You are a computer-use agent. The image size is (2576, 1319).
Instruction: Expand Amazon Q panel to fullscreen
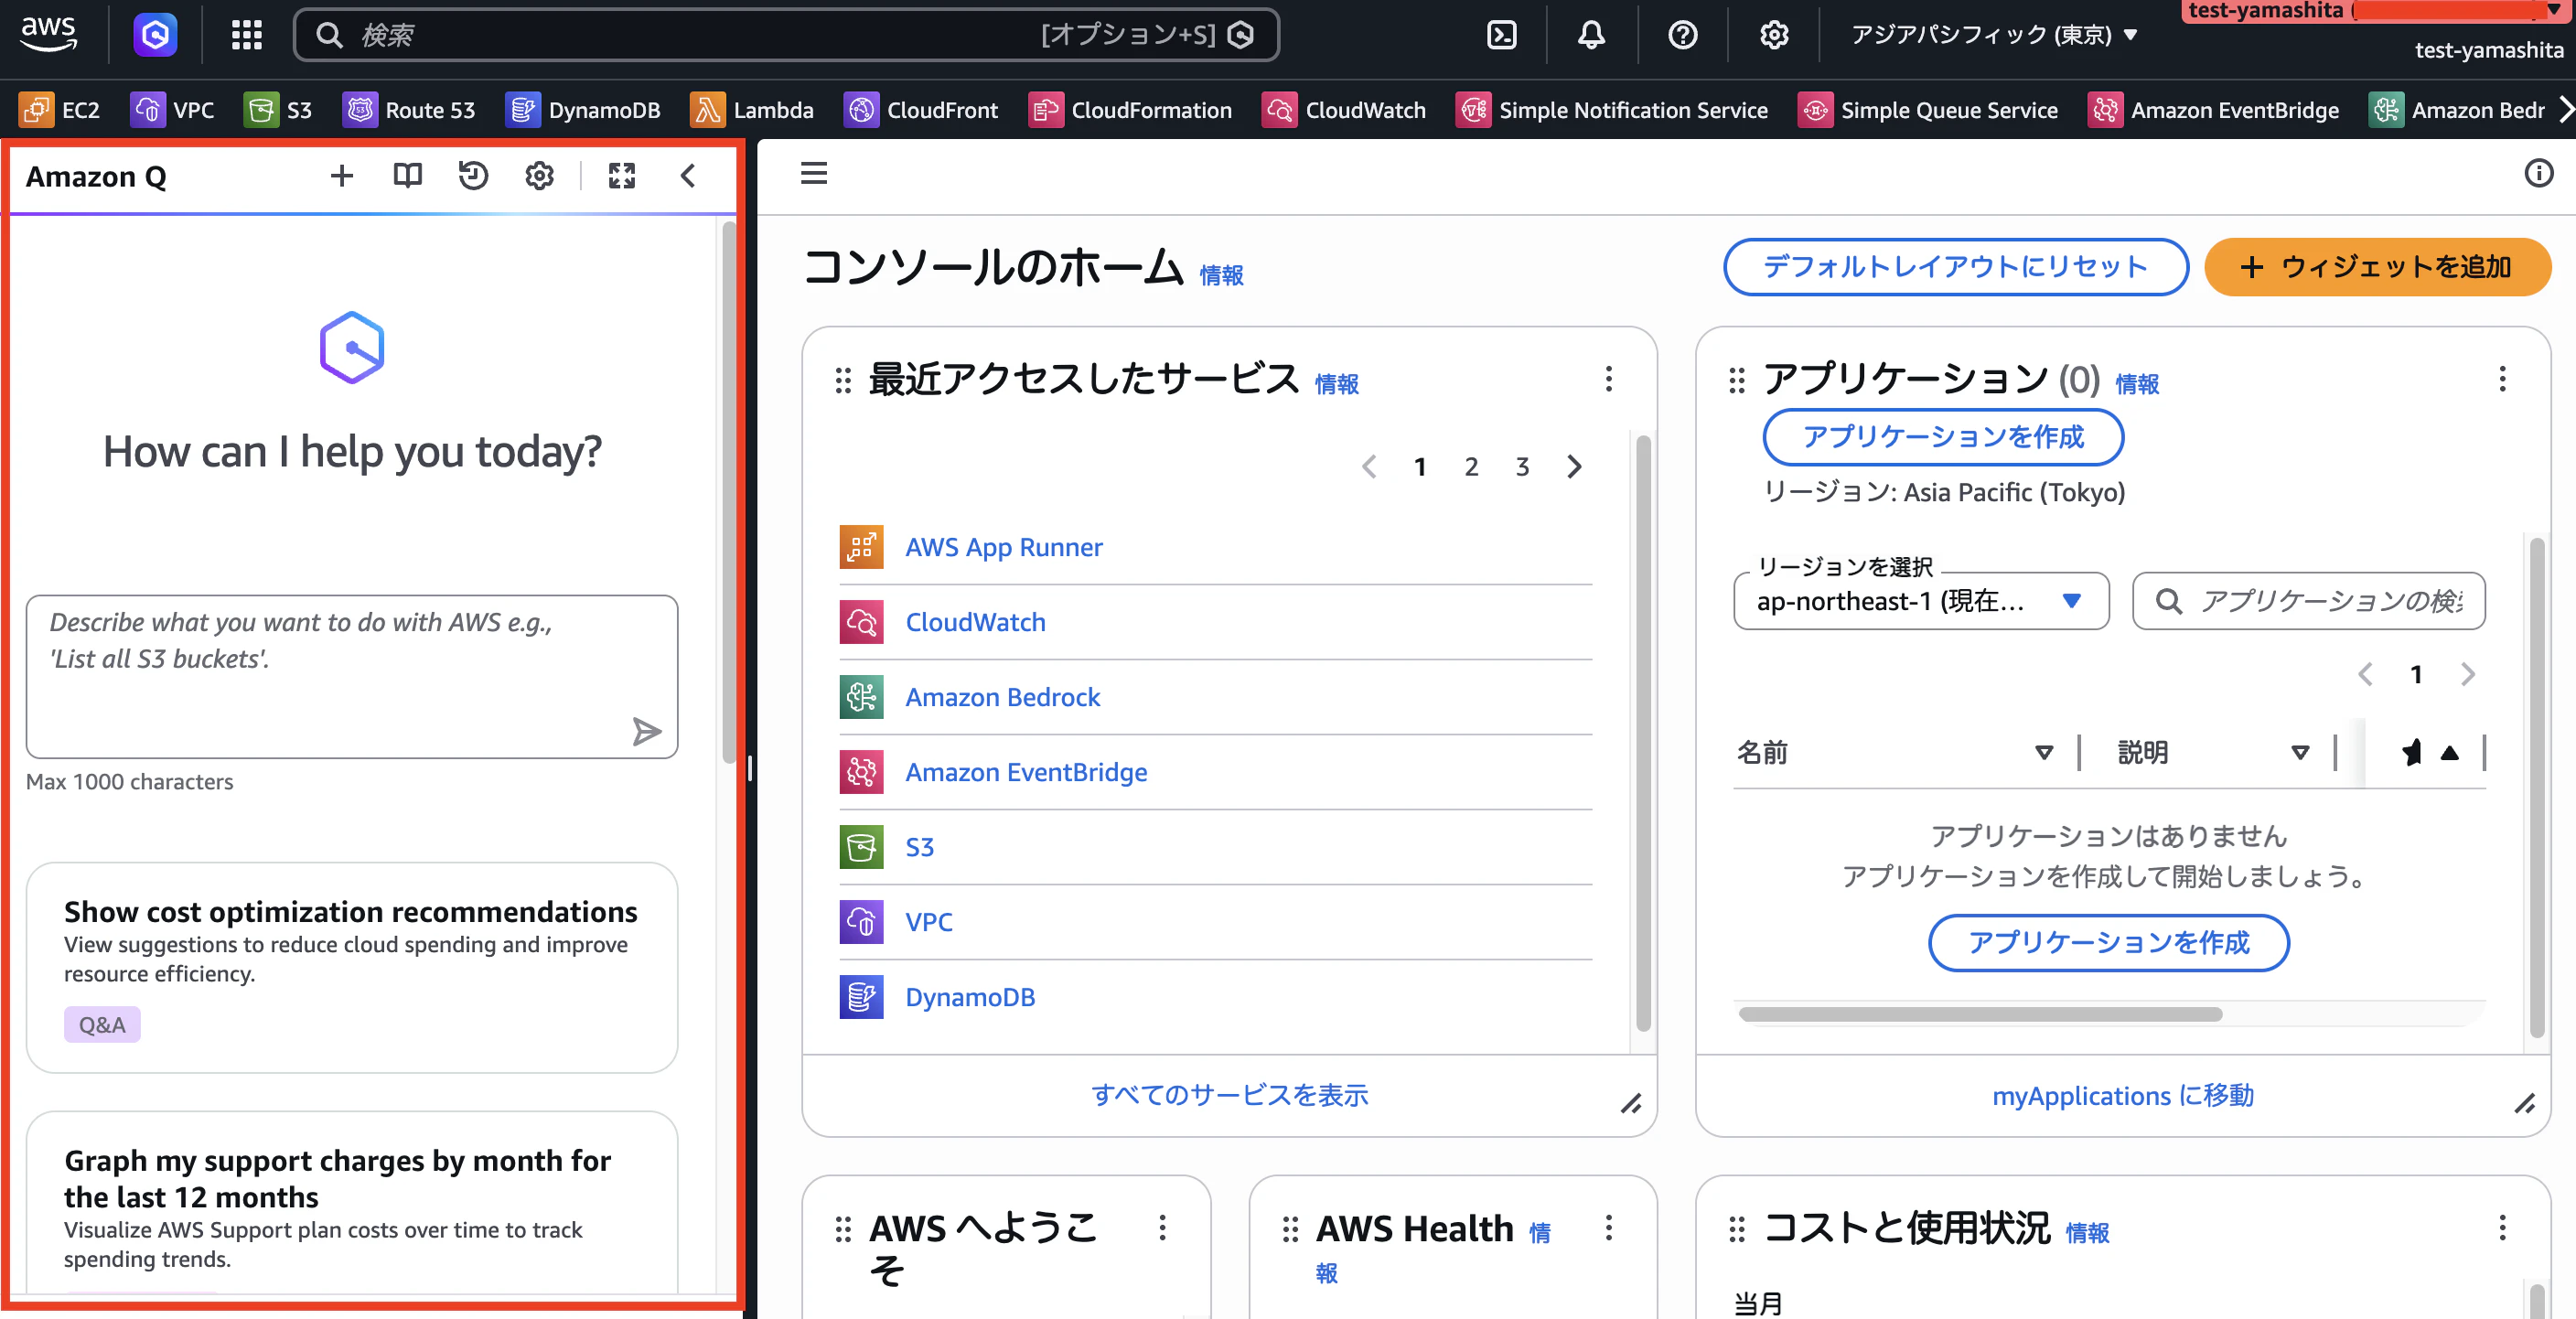622,176
